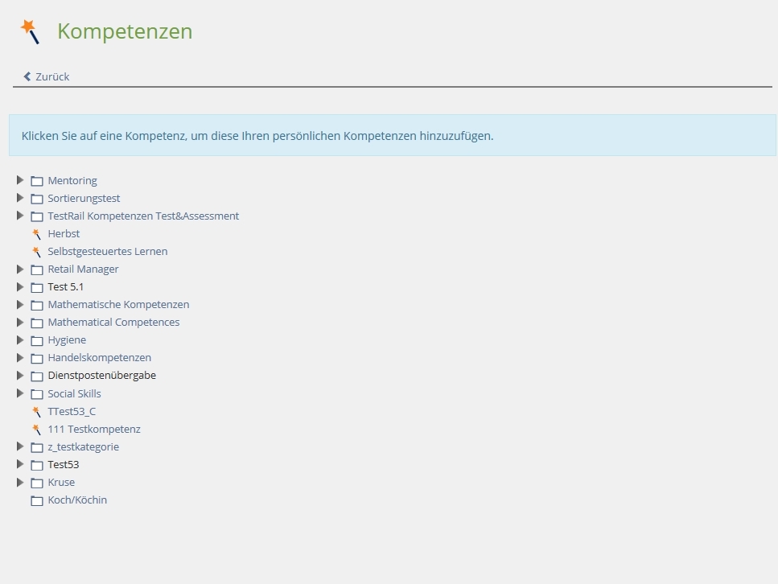
Task: Expand the Test 5.1 tree node
Action: click(x=20, y=286)
